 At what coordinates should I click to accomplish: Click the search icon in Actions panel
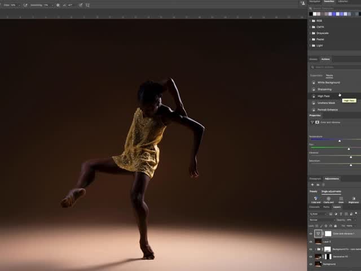coord(312,67)
